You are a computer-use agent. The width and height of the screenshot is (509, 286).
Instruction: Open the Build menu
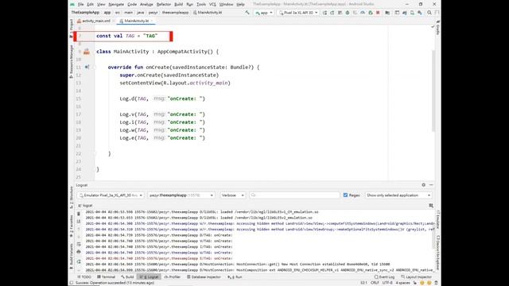tap(178, 4)
